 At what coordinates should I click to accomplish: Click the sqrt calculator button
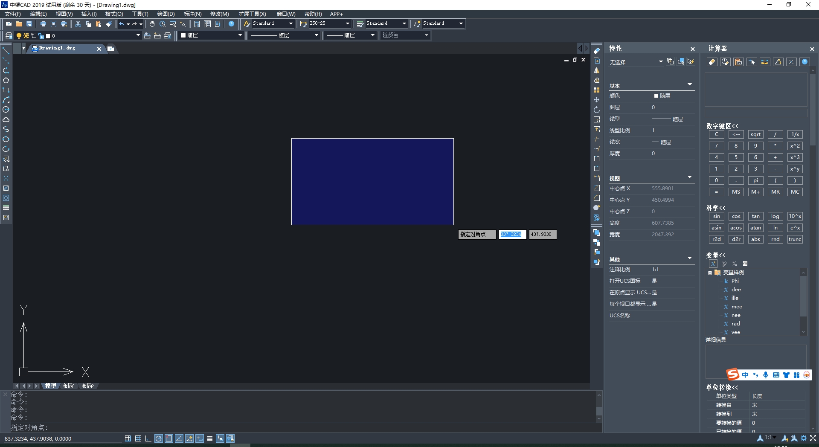click(755, 134)
